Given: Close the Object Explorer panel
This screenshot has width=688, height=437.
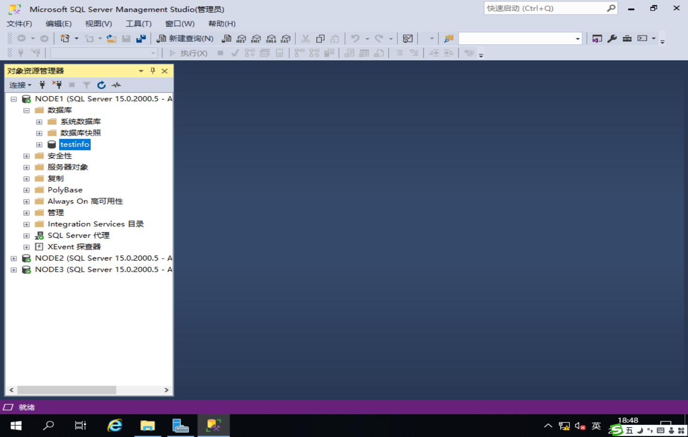Looking at the screenshot, I should [164, 71].
